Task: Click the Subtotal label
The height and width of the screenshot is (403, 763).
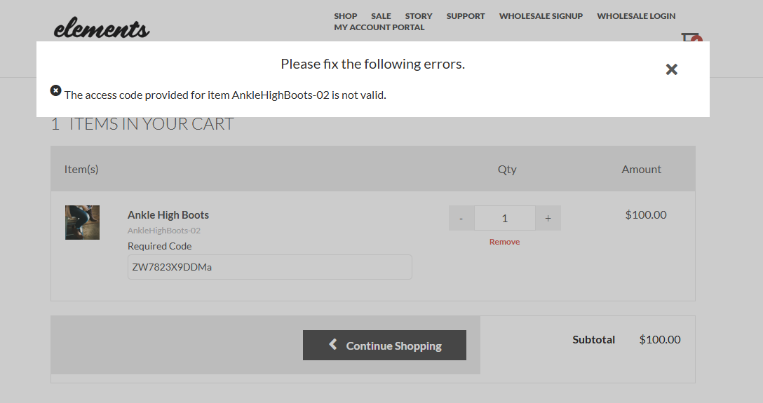Action: pos(594,339)
